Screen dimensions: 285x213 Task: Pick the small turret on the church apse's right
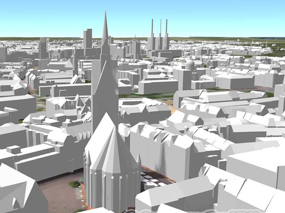[x=139, y=160]
